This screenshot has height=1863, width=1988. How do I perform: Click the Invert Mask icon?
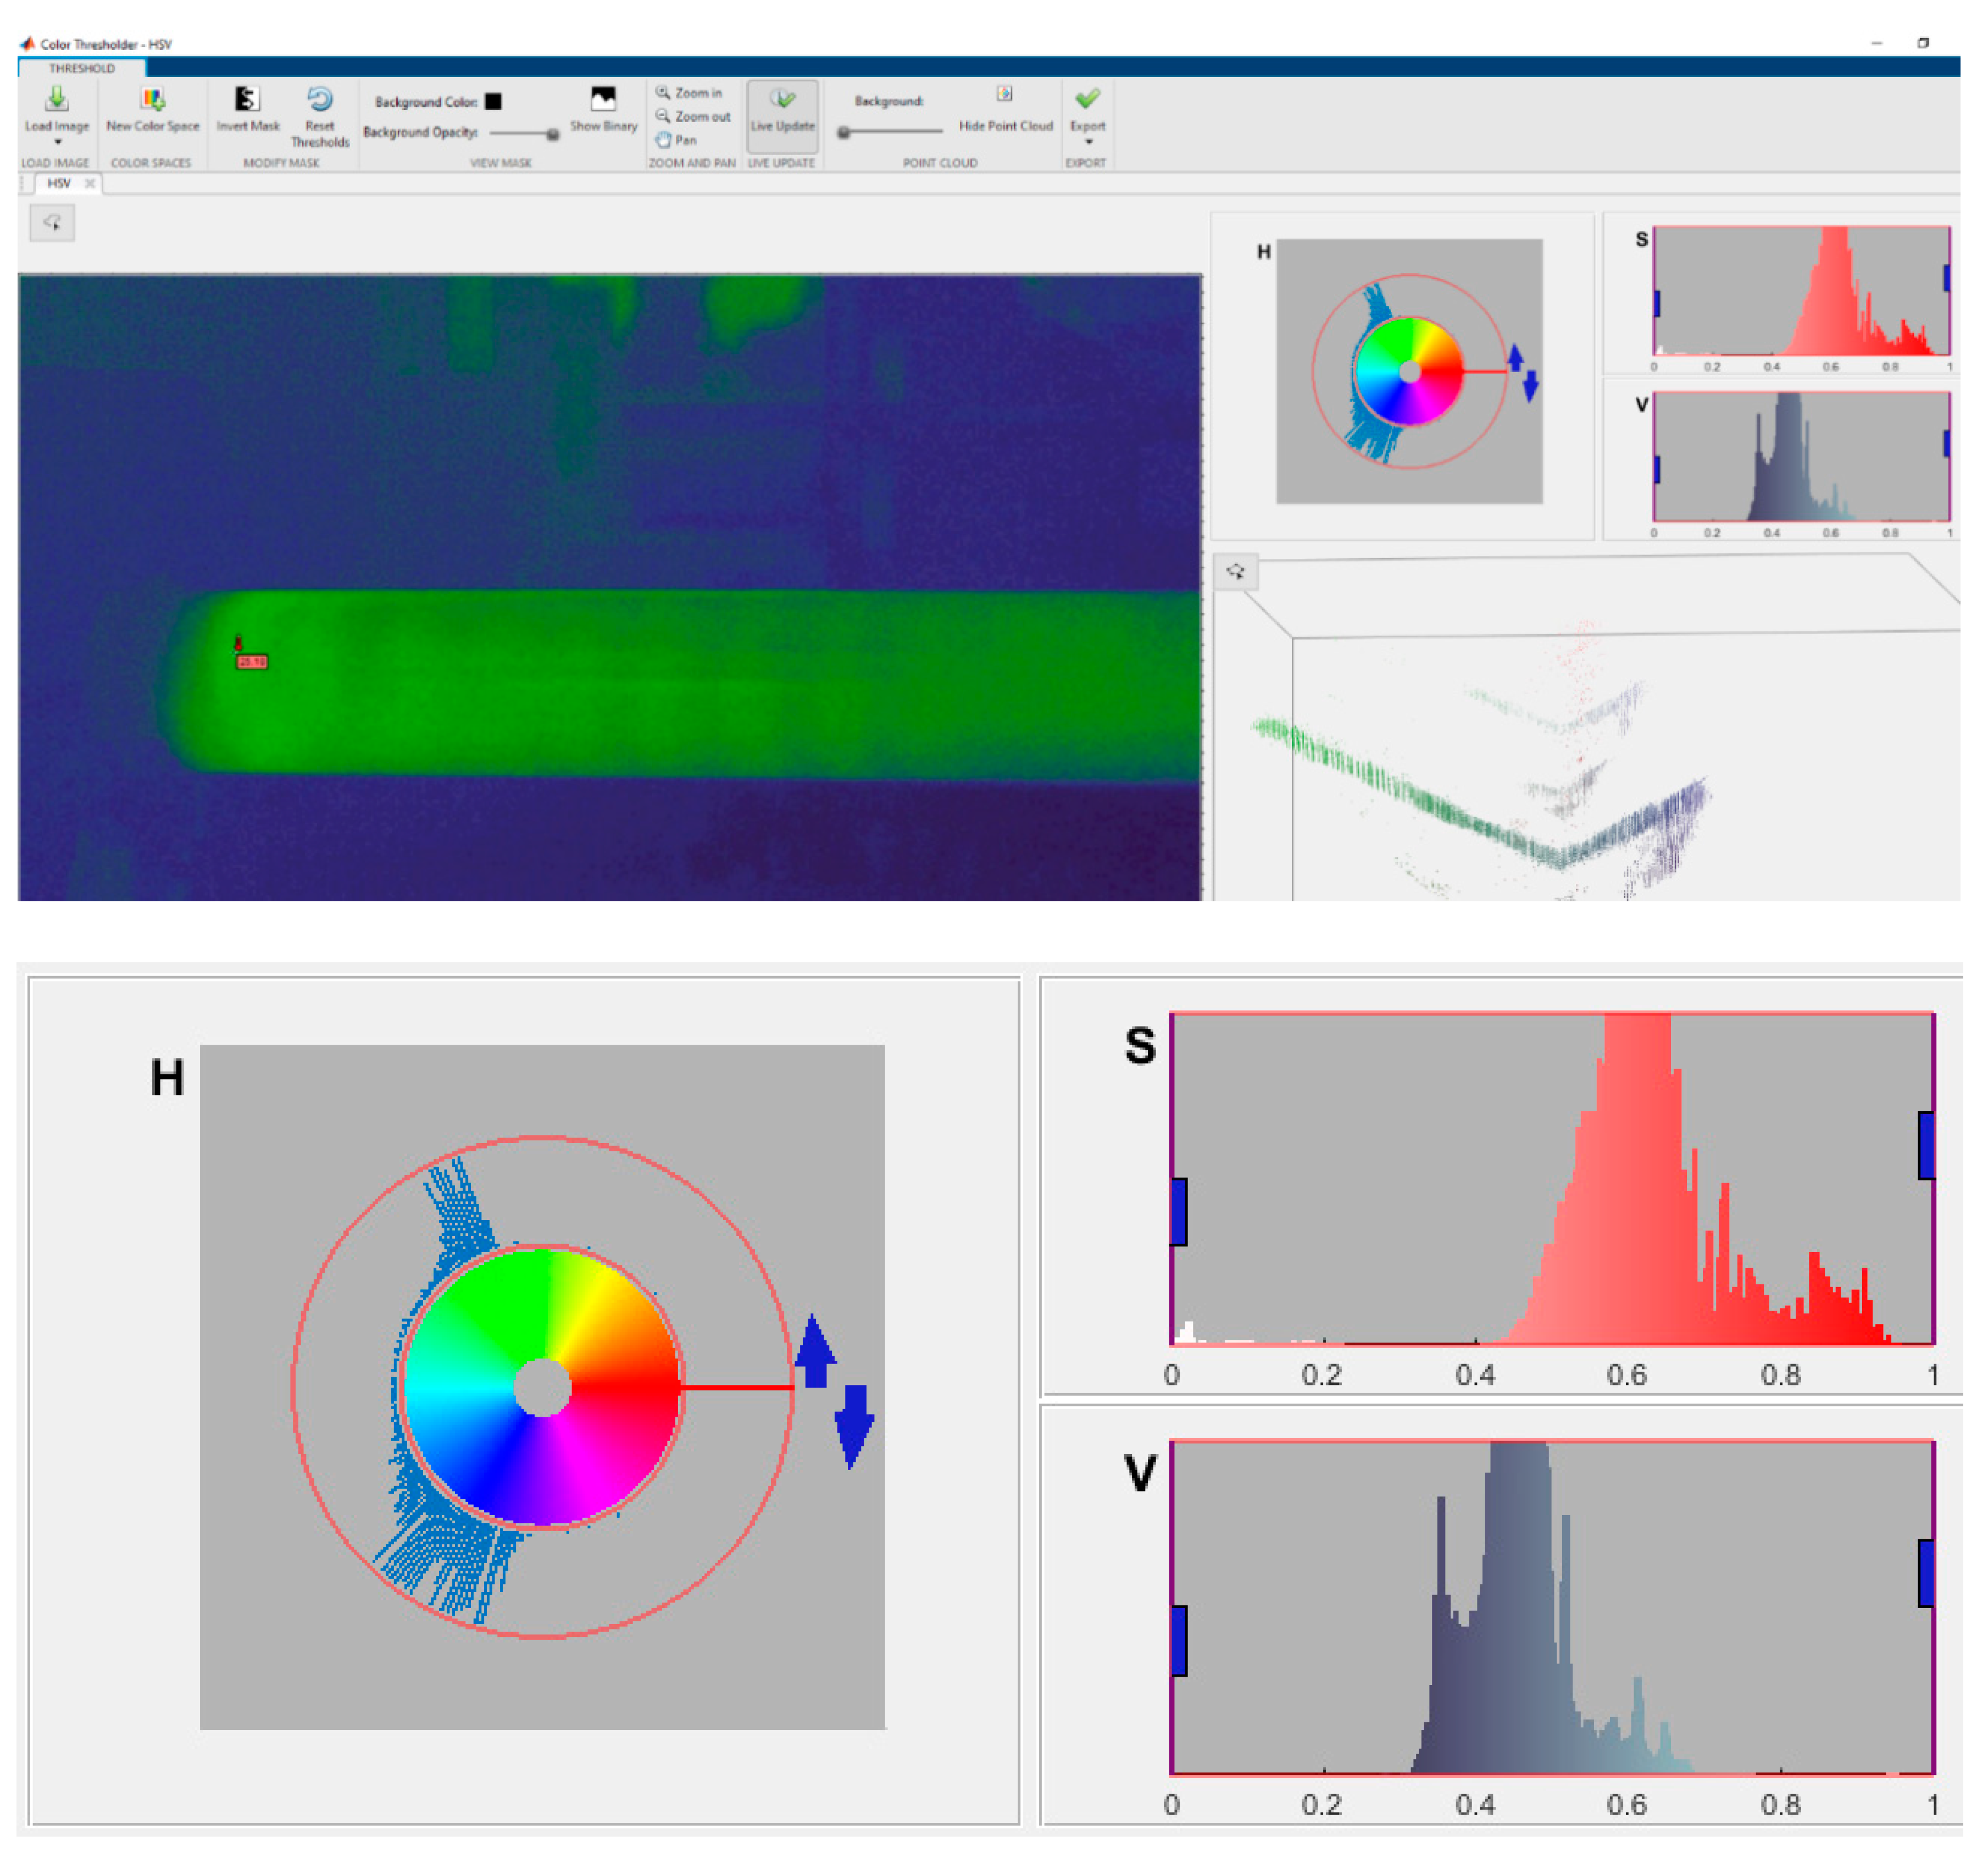(247, 99)
